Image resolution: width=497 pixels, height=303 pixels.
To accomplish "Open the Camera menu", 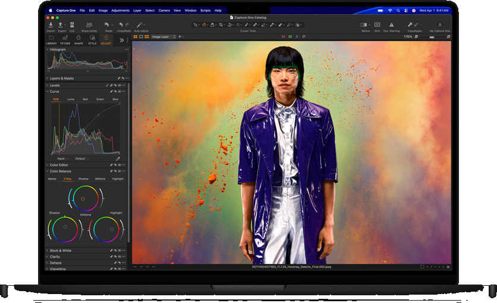I will pos(164,11).
